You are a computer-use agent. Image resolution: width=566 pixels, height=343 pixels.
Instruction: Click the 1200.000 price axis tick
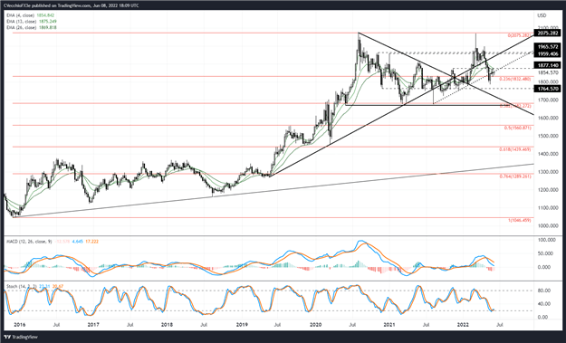(548, 190)
